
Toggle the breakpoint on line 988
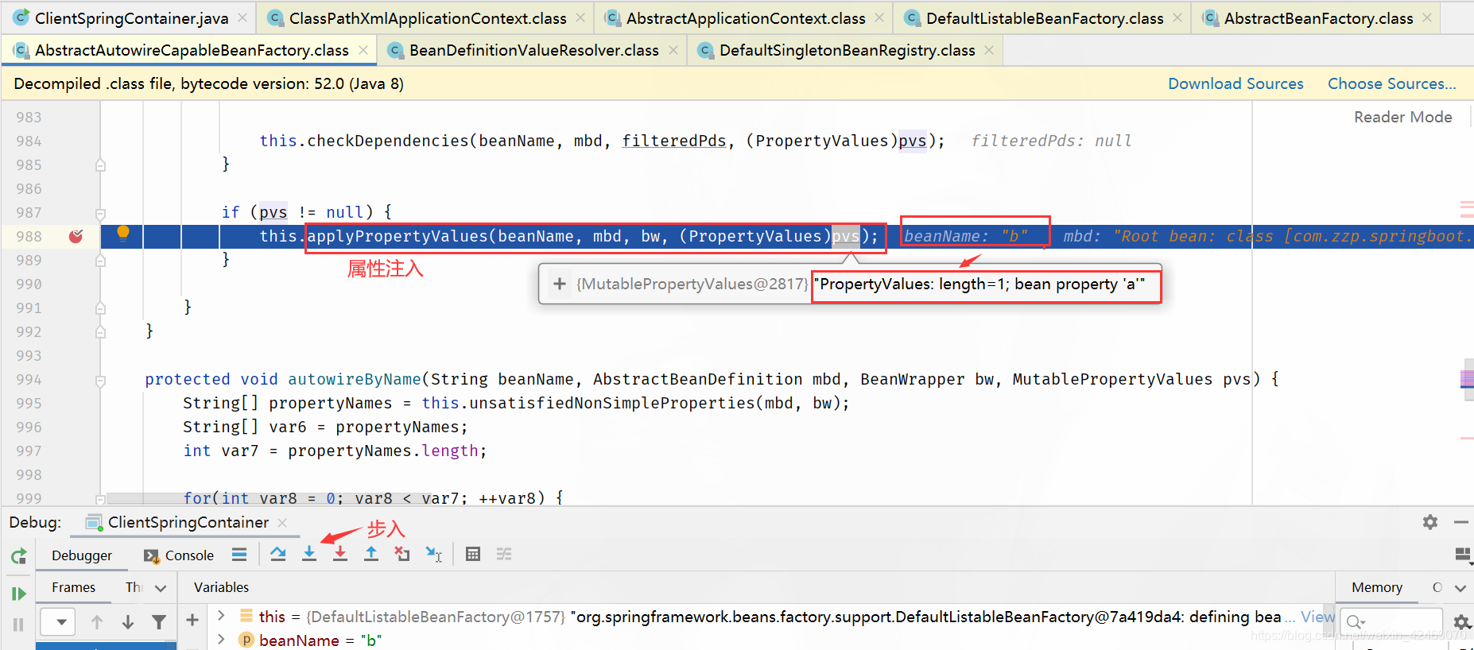coord(76,236)
